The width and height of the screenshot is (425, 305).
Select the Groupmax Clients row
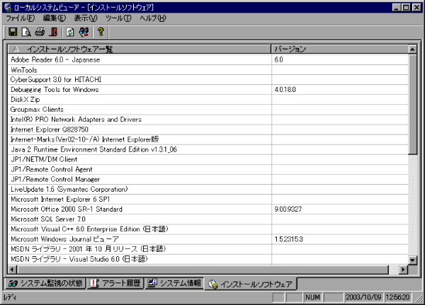(x=208, y=110)
